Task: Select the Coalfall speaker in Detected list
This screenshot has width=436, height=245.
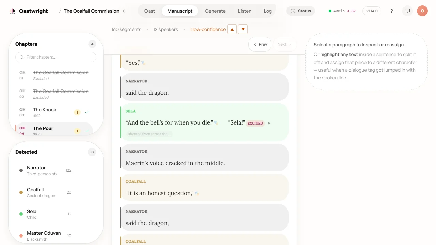Action: point(46,192)
